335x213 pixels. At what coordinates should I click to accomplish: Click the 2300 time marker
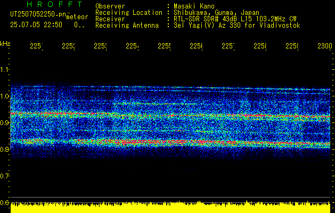click(x=325, y=46)
